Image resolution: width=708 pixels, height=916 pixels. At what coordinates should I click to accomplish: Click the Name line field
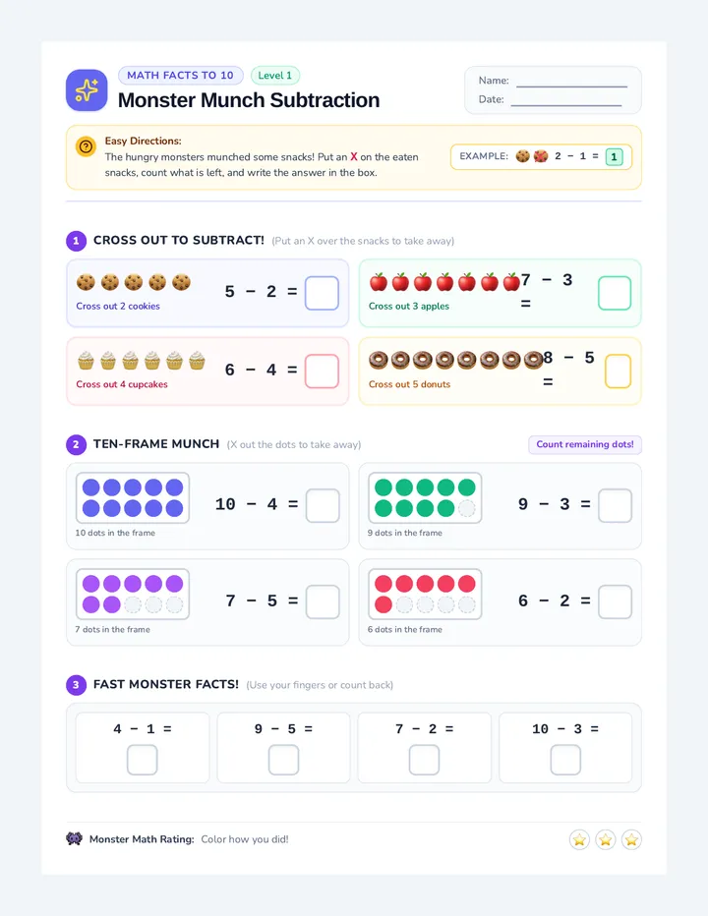coord(571,81)
